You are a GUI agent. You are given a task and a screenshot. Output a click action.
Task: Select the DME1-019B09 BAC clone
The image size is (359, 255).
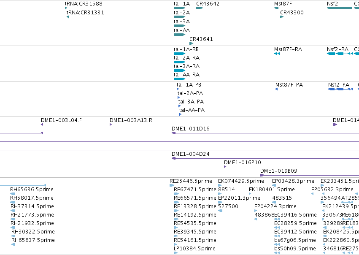(310, 176)
